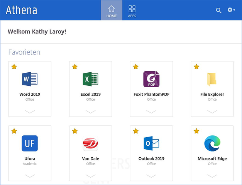Open File Explorer folder icon
The image size is (242, 185).
212,79
